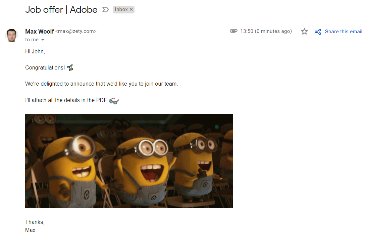Click the star icon to flag the email
Viewport: 367px width, 236px height.
tap(304, 31)
